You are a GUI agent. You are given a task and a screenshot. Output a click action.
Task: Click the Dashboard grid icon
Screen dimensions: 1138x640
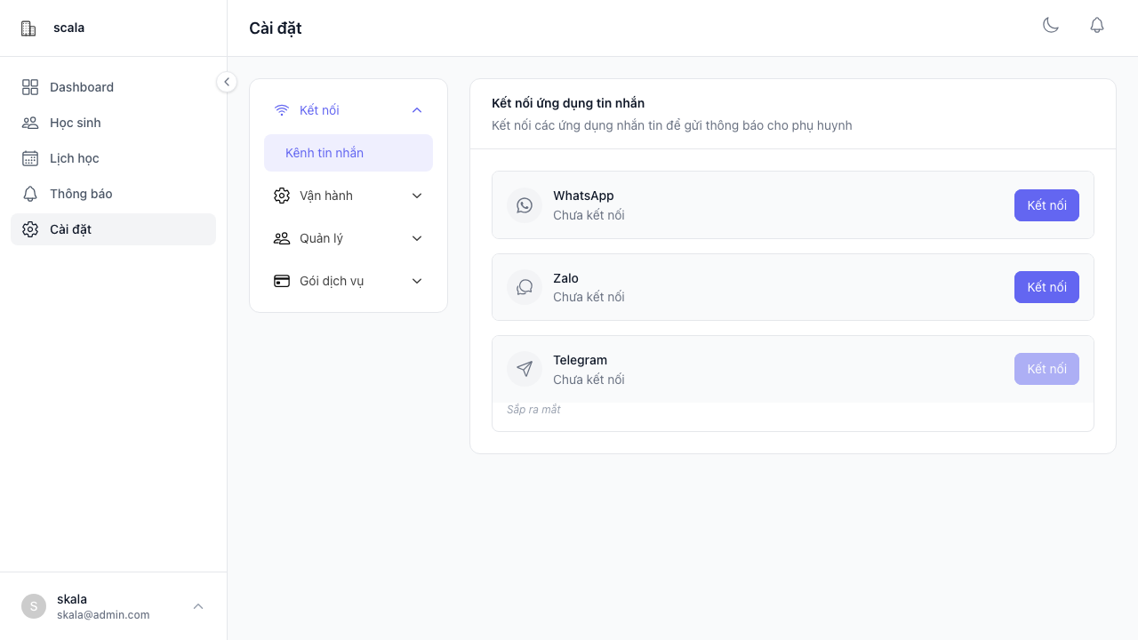(30, 87)
